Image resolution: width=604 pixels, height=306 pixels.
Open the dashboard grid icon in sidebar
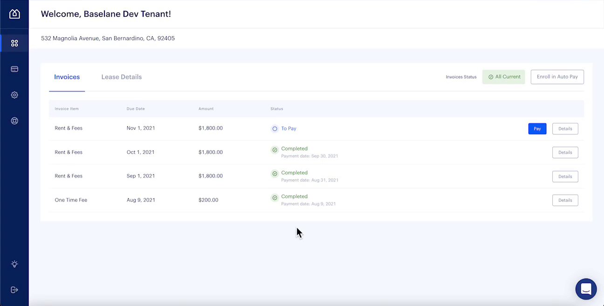click(14, 43)
